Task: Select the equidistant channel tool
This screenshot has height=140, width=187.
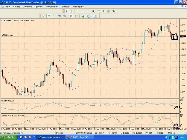Action: coord(93,11)
